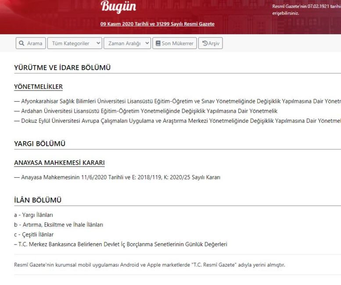Open the Yargı İlânları link
The image size is (341, 285).
(33, 215)
